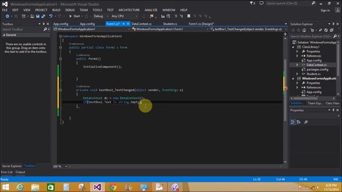Switch to the Team Explorer tab
Viewport: 342px width, 192px height.
(315, 103)
